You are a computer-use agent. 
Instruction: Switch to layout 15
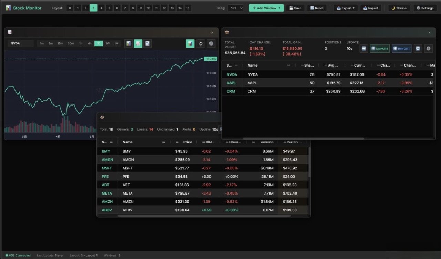point(188,8)
